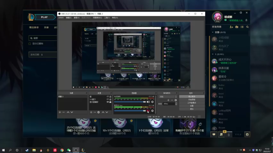Pop out the controls dock panel button
The width and height of the screenshot is (273, 153).
click(203, 93)
